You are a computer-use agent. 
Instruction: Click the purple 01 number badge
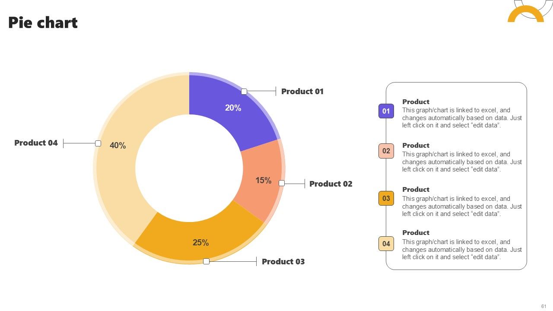pyautogui.click(x=386, y=111)
